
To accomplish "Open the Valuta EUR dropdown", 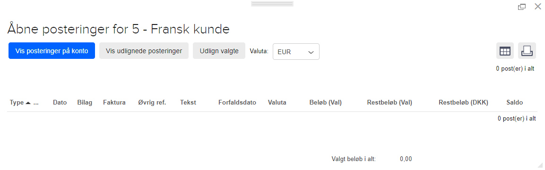I will tap(296, 52).
